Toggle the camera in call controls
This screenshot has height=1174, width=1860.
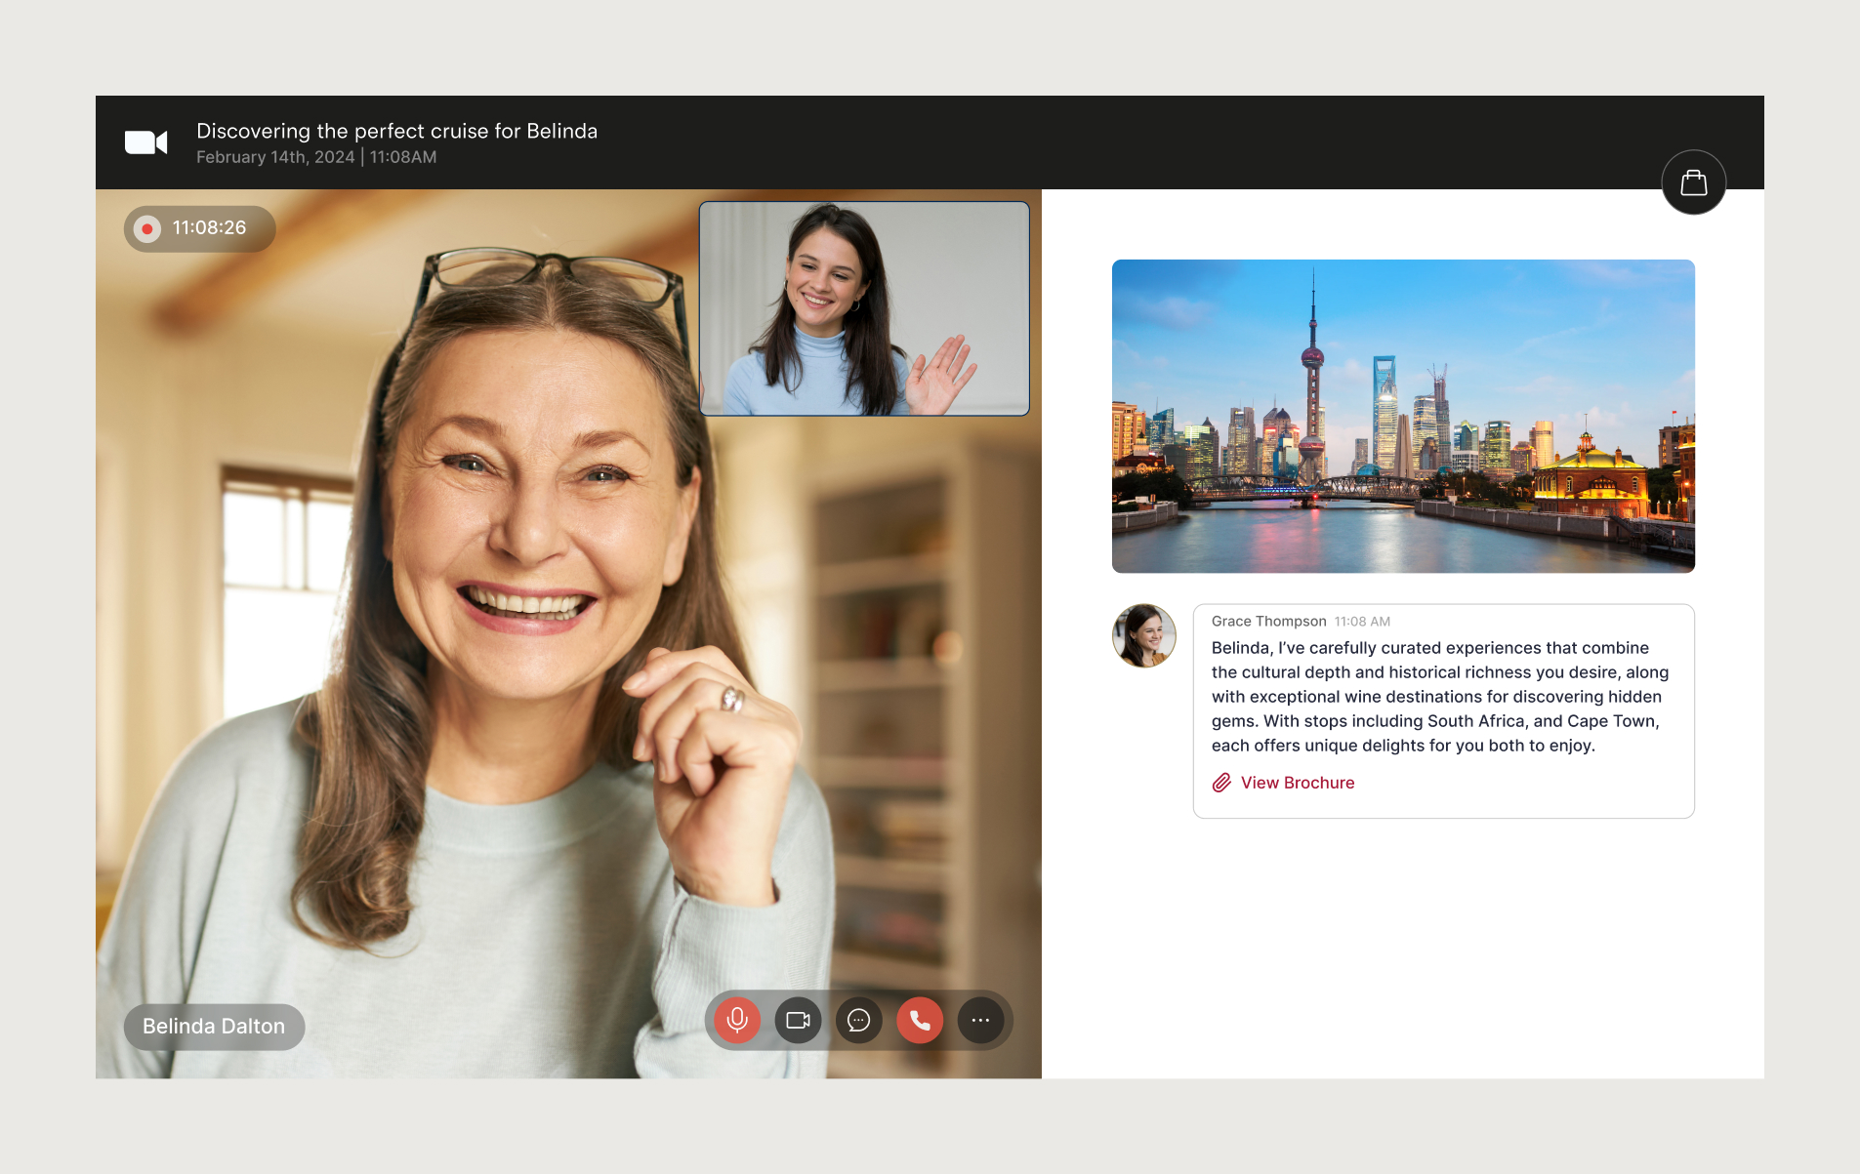(798, 1021)
